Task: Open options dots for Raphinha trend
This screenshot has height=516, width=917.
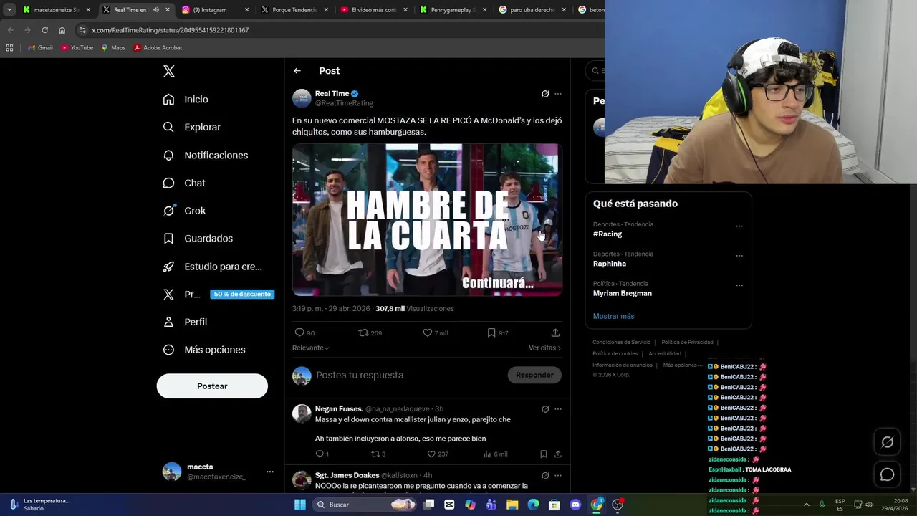Action: [739, 256]
